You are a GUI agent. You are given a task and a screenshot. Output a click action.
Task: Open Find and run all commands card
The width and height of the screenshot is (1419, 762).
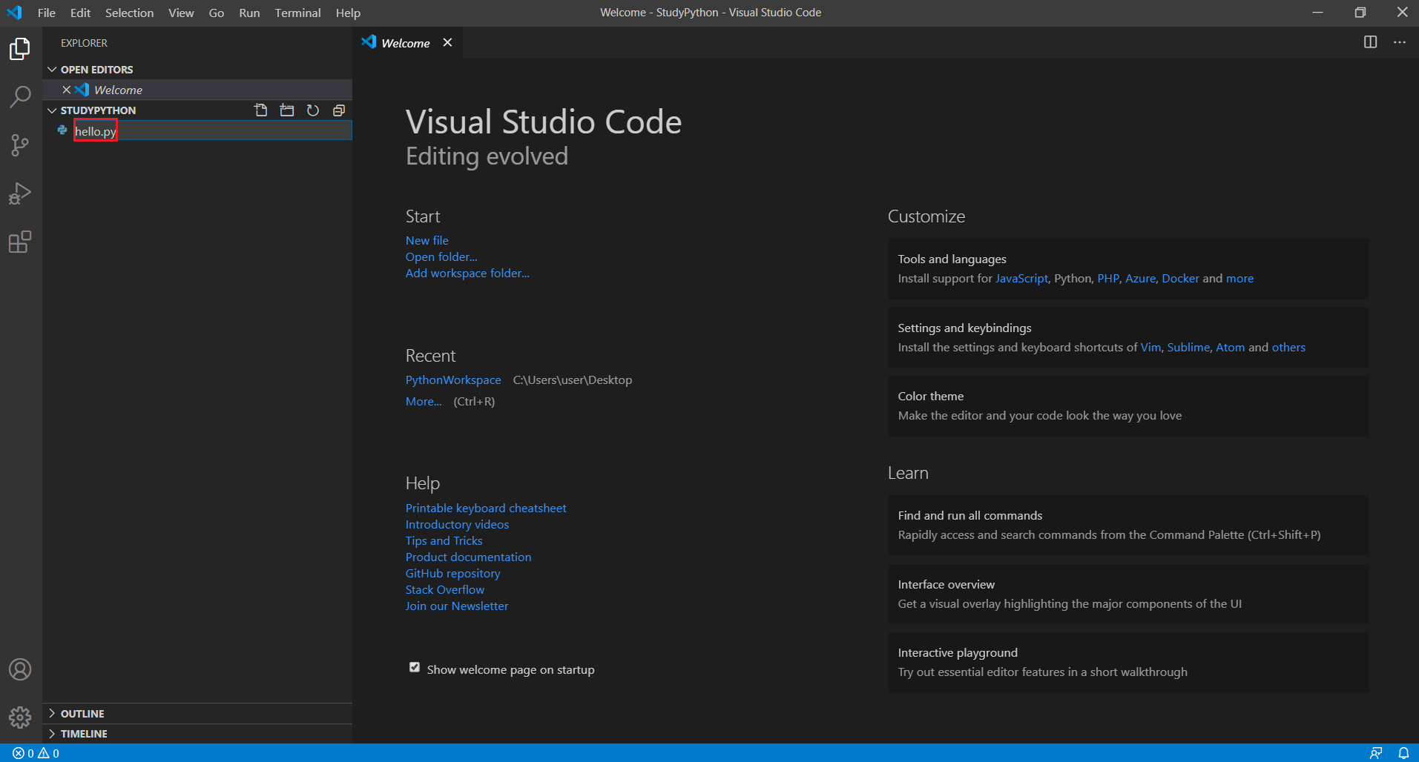pos(1129,526)
